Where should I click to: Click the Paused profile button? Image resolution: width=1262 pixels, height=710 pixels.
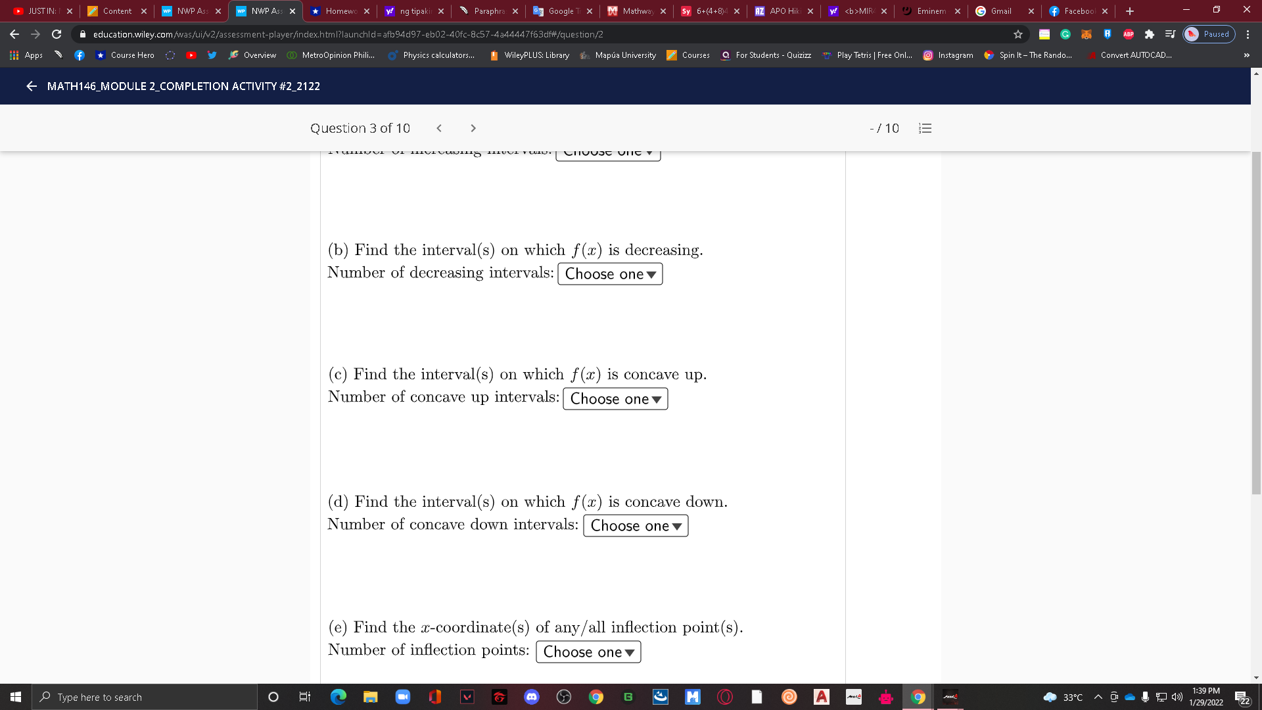1209,34
